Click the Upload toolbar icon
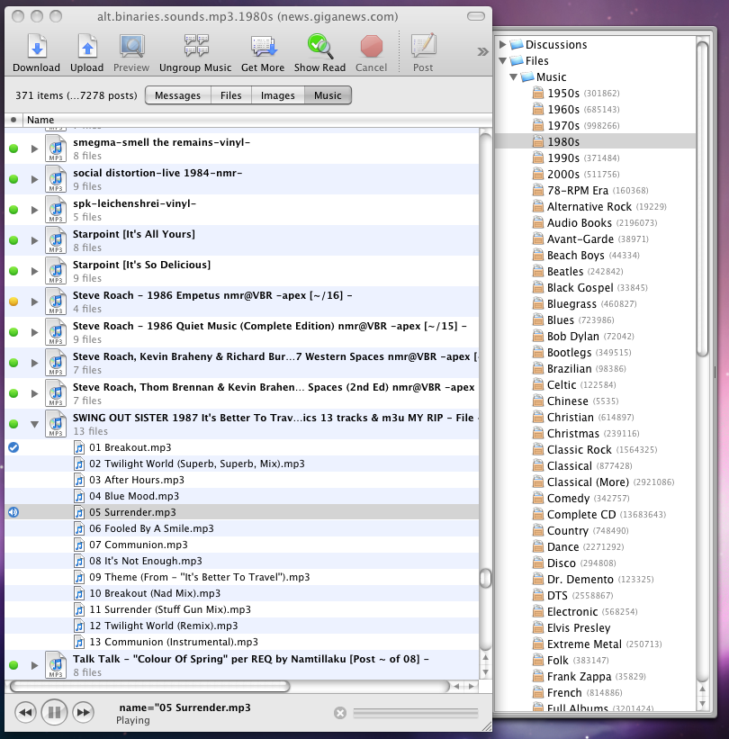 87,46
